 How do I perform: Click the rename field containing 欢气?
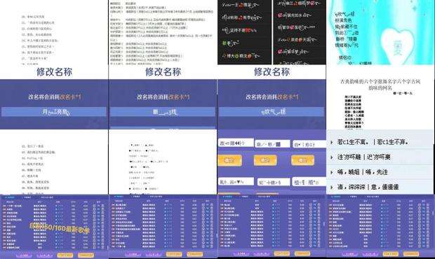coord(272,112)
